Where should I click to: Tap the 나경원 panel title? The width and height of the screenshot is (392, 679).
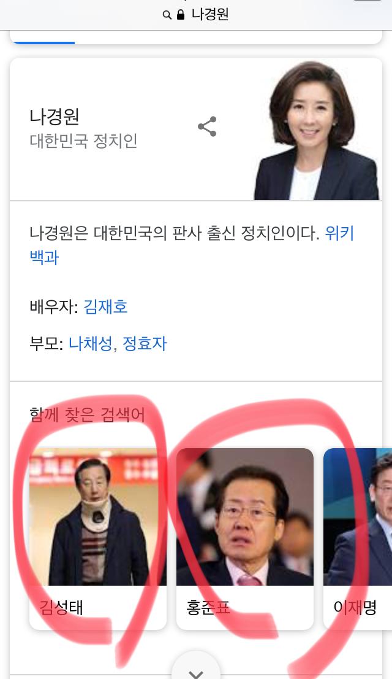pos(55,116)
